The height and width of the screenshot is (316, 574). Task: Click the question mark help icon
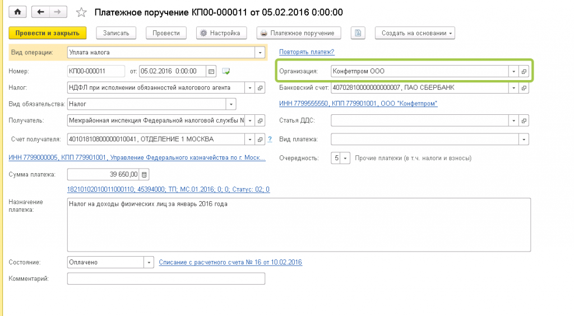[270, 139]
